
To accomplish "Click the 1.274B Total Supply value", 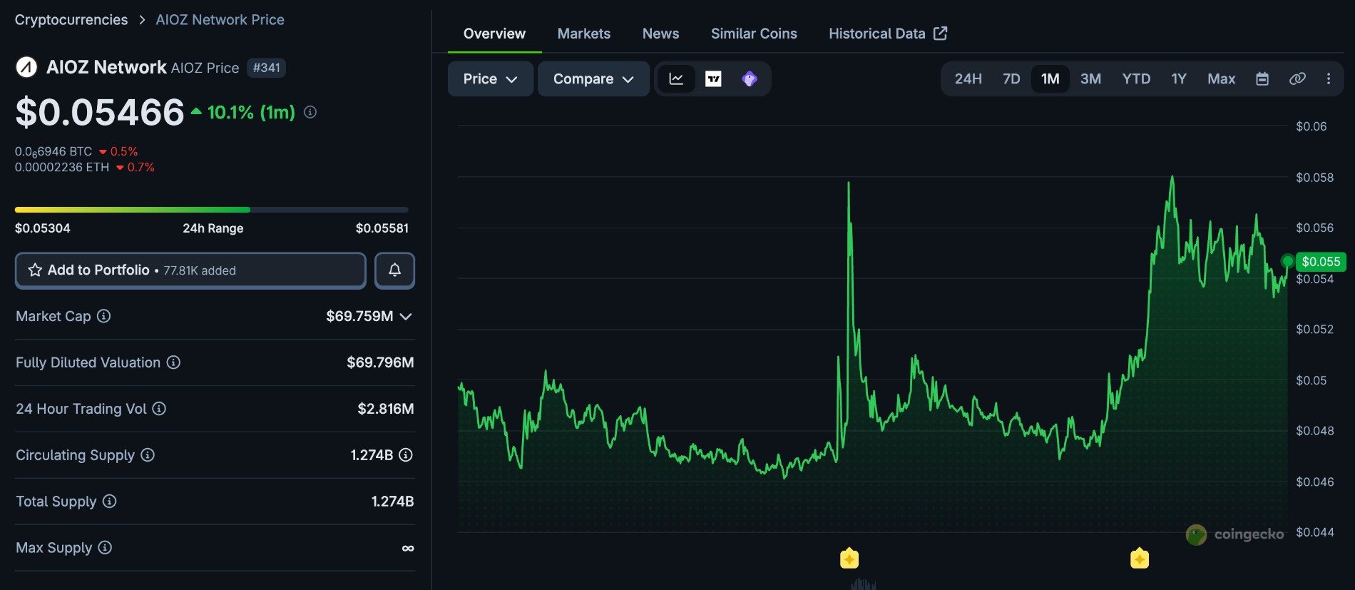I will pos(392,502).
